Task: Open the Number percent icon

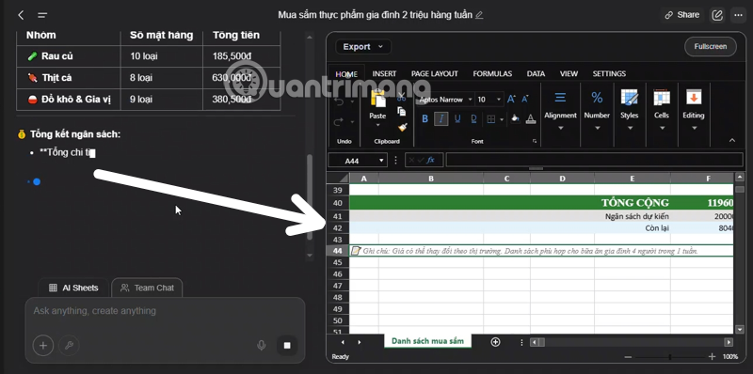Action: coord(597,98)
